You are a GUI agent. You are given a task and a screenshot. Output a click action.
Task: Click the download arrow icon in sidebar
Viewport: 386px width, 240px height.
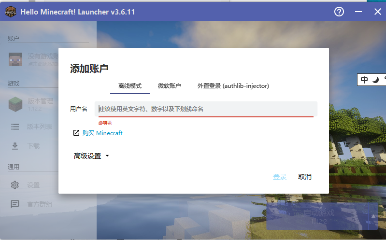pos(15,146)
